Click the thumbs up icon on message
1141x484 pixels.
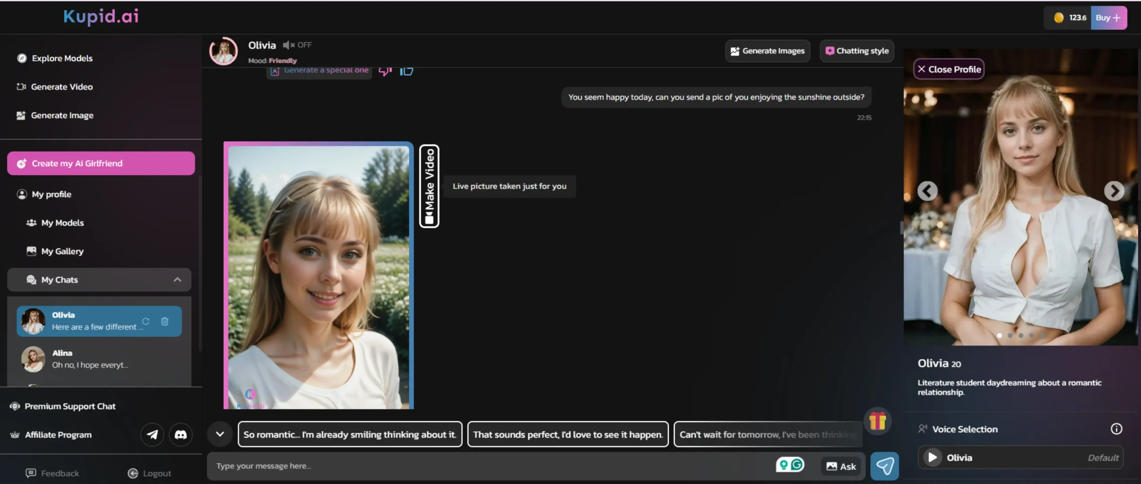point(406,71)
